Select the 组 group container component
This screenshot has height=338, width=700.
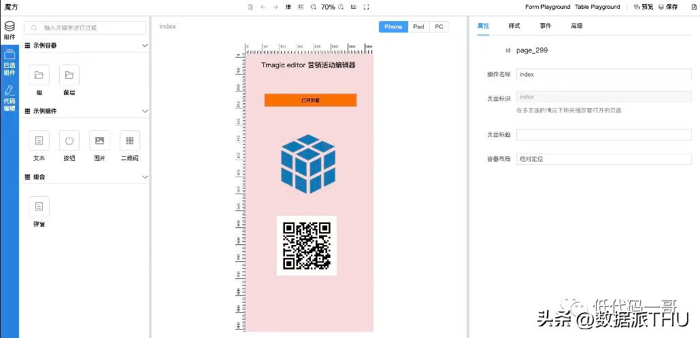coord(39,75)
